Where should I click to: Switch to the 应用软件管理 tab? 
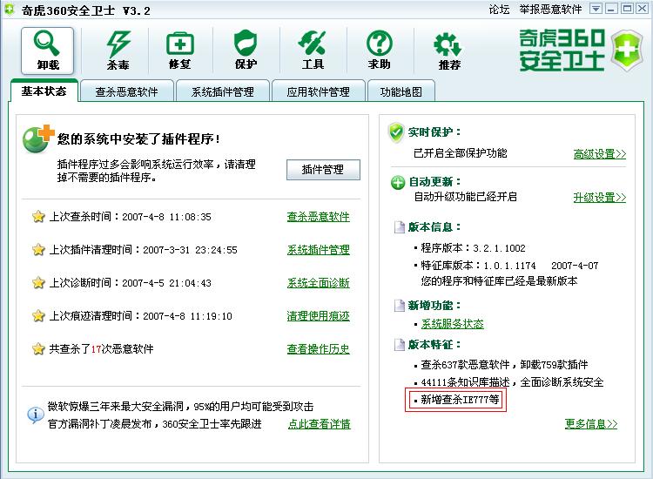318,91
